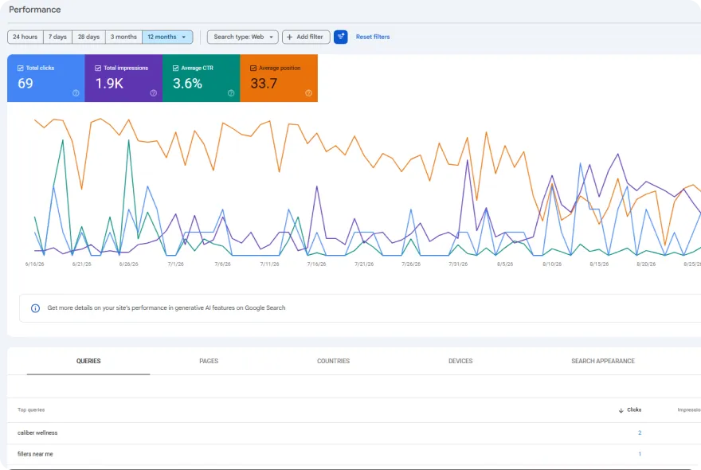The height and width of the screenshot is (470, 701).
Task: Open the Search type: Web dropdown
Action: coord(243,37)
